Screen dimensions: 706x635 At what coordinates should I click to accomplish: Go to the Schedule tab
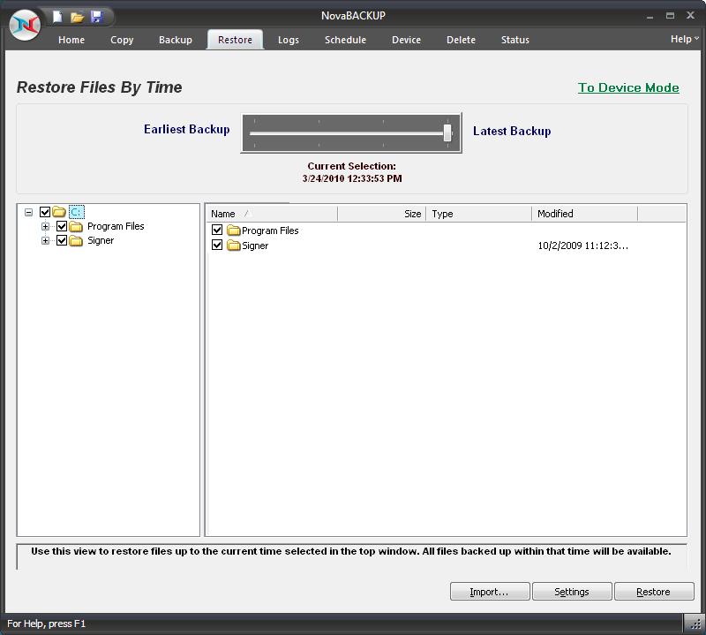coord(345,40)
